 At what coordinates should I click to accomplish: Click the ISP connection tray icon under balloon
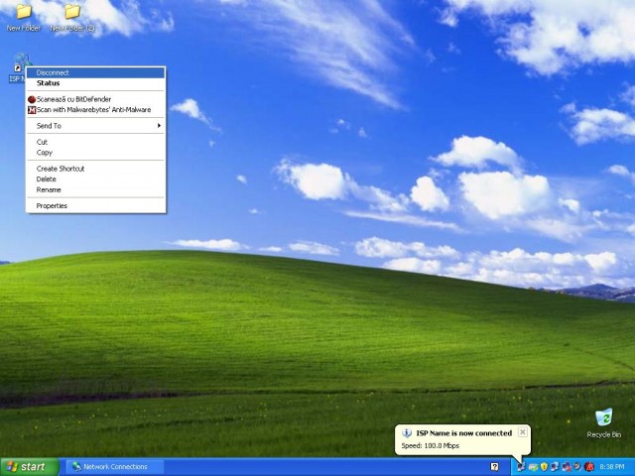pos(522,467)
